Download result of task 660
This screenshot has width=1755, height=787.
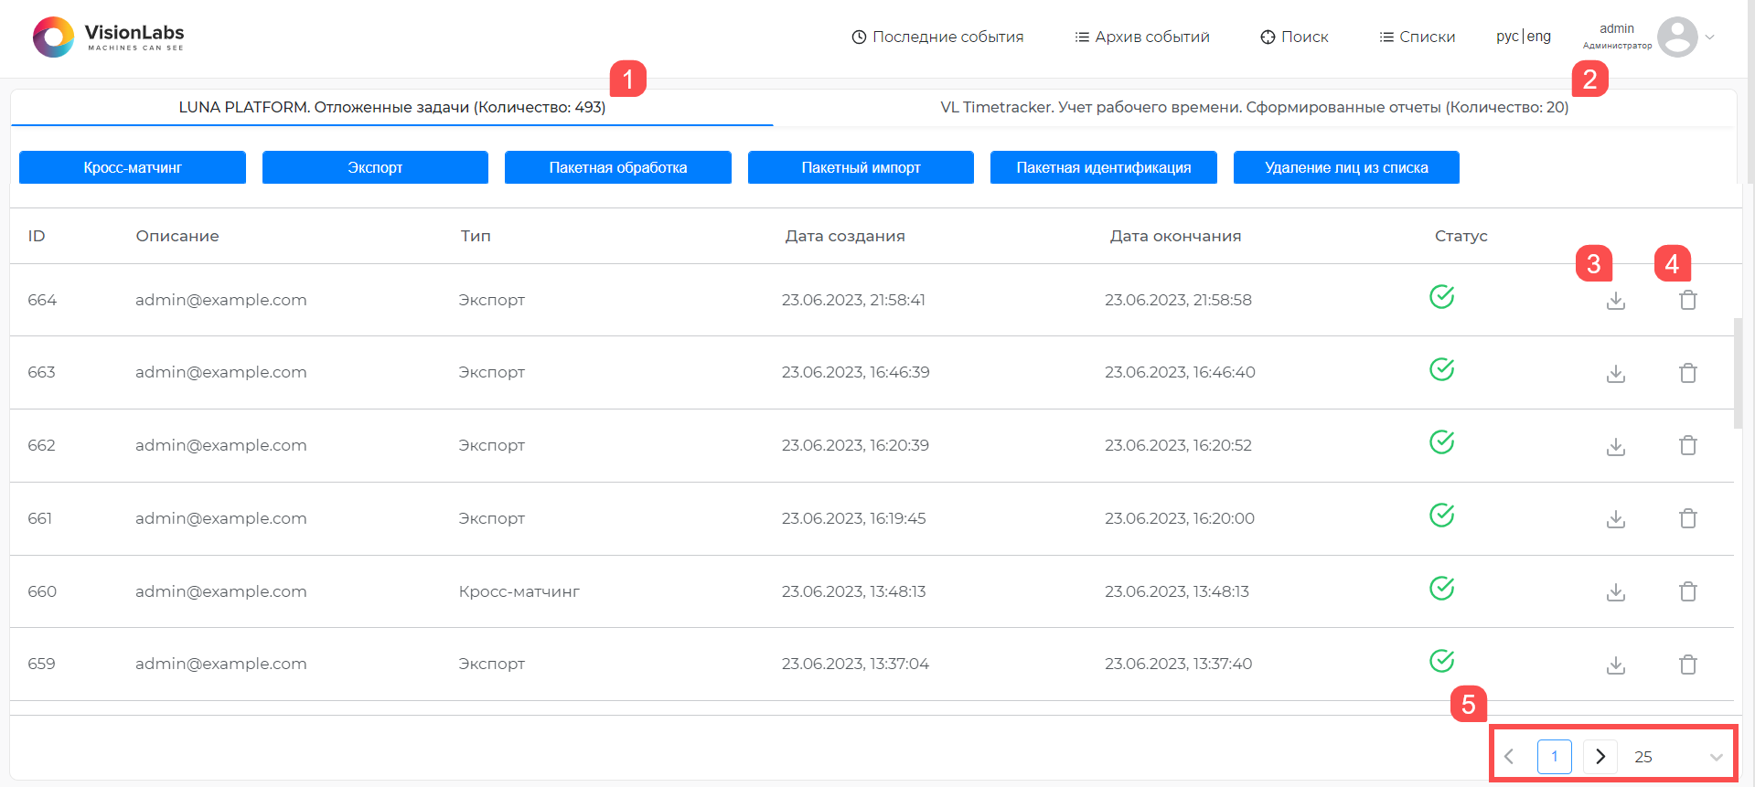(x=1616, y=592)
